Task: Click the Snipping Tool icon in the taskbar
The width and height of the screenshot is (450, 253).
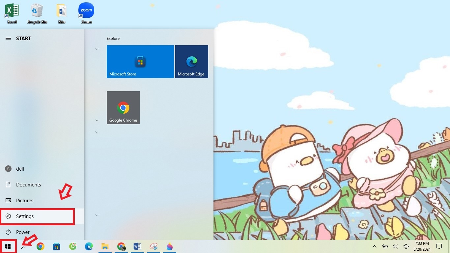Action: click(x=154, y=246)
